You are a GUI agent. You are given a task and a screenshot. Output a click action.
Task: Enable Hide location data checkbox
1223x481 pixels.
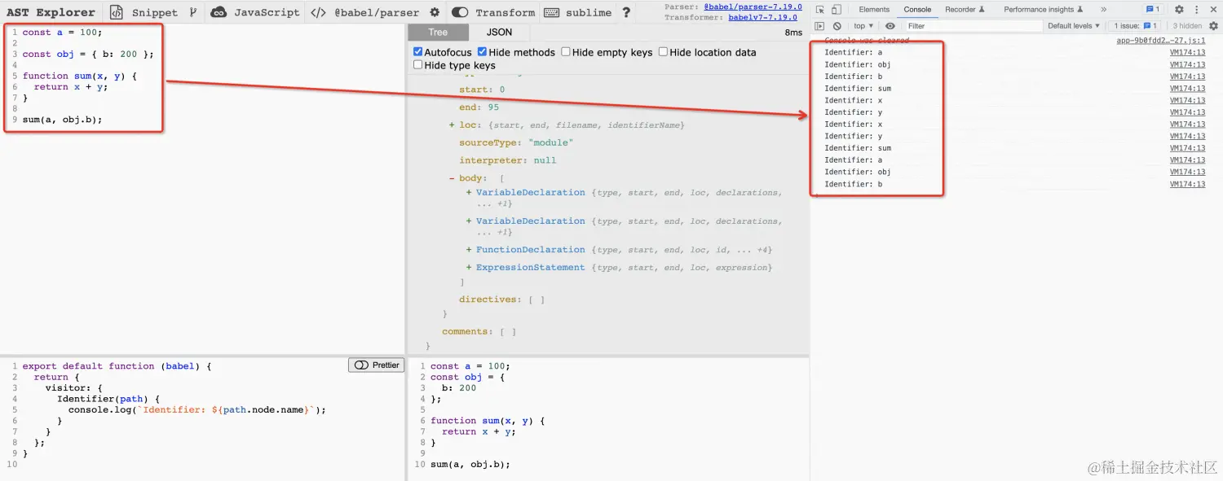[x=663, y=52]
